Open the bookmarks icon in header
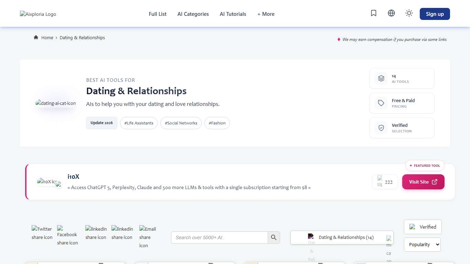Viewport: 470px width, 264px height. click(374, 13)
